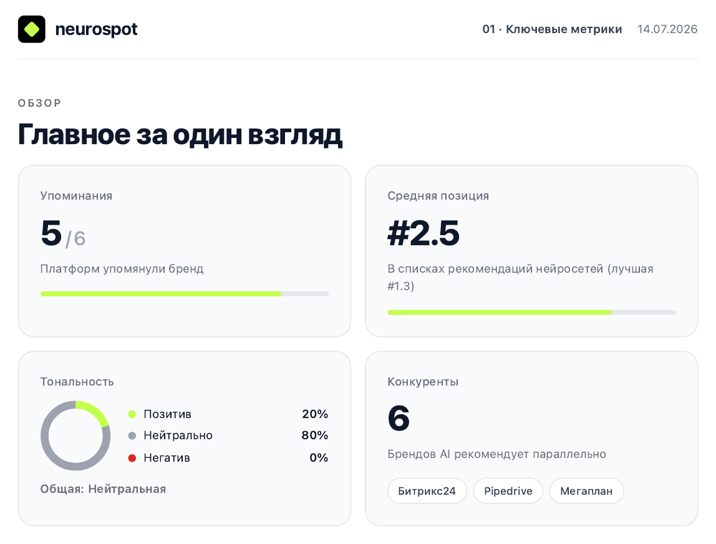The height and width of the screenshot is (544, 716).
Task: Click "Брендов AI рекомендует параллельно" caption
Action: point(497,454)
